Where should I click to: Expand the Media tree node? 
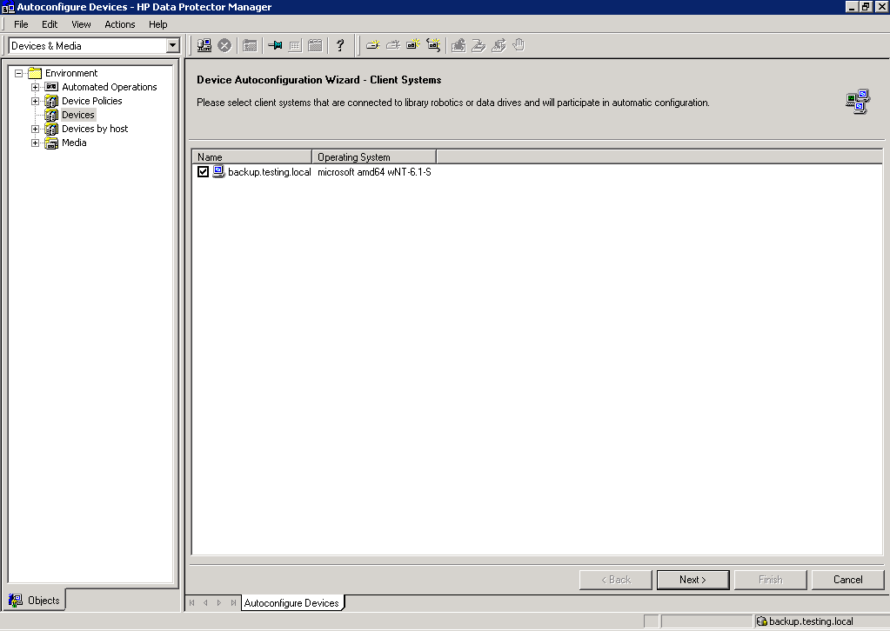pyautogui.click(x=36, y=143)
